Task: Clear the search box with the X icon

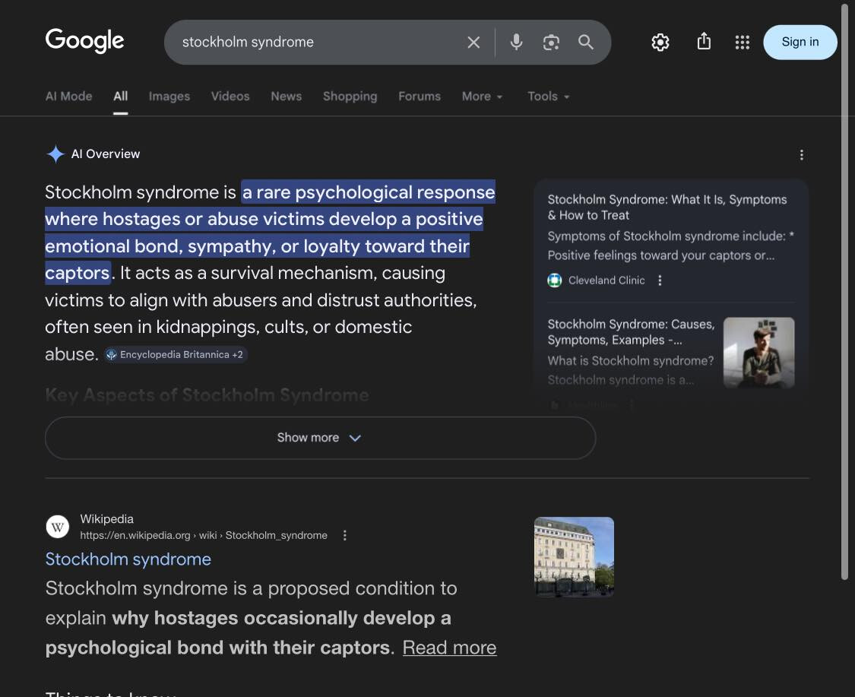Action: (x=473, y=43)
